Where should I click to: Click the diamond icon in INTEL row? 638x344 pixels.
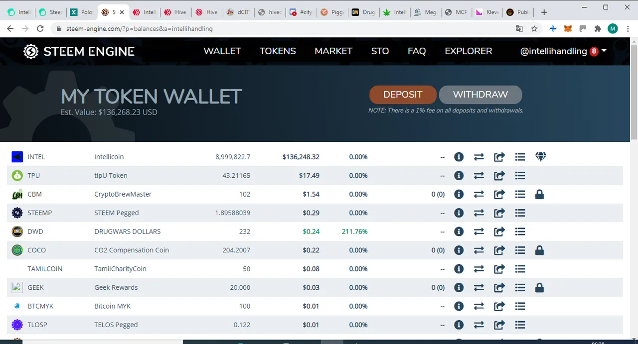[x=541, y=157]
